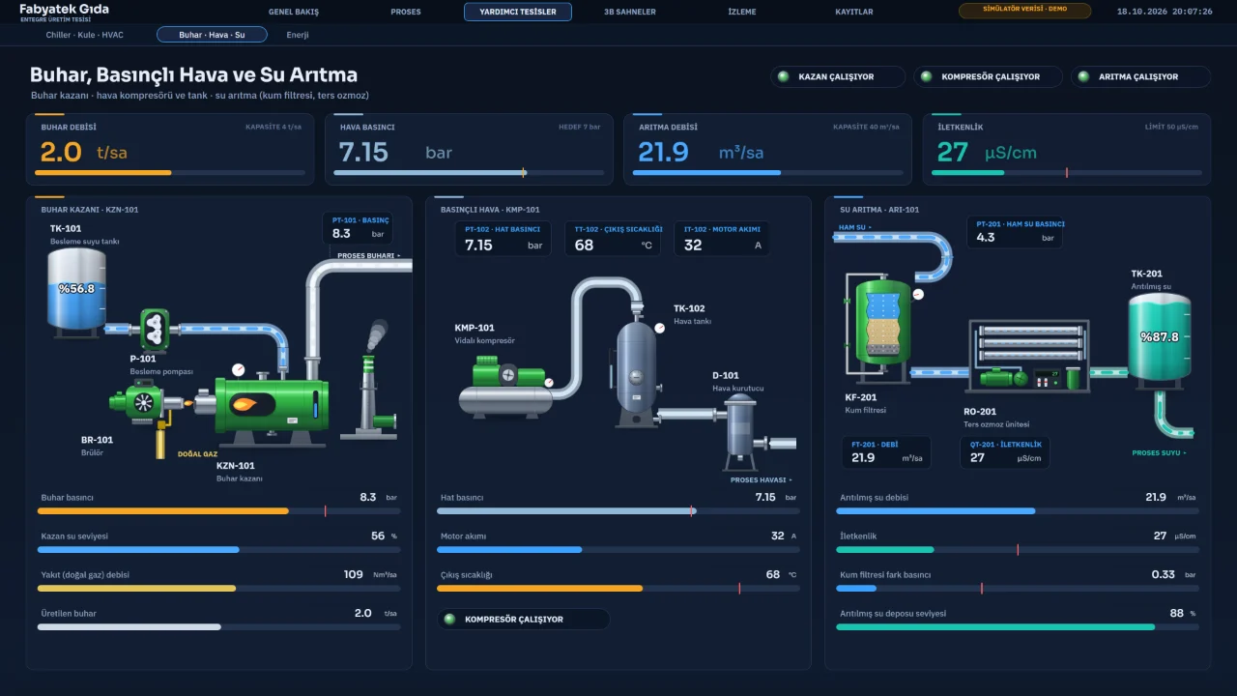Switch to the PROSES tab

pyautogui.click(x=406, y=12)
